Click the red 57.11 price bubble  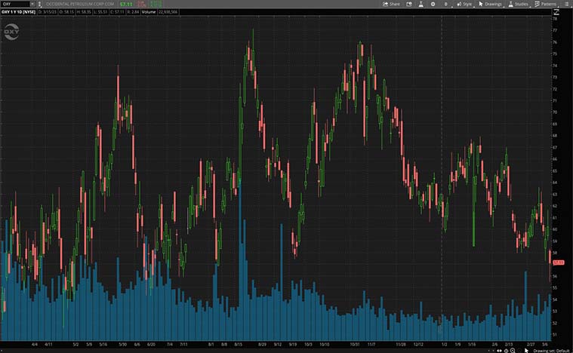coord(559,262)
